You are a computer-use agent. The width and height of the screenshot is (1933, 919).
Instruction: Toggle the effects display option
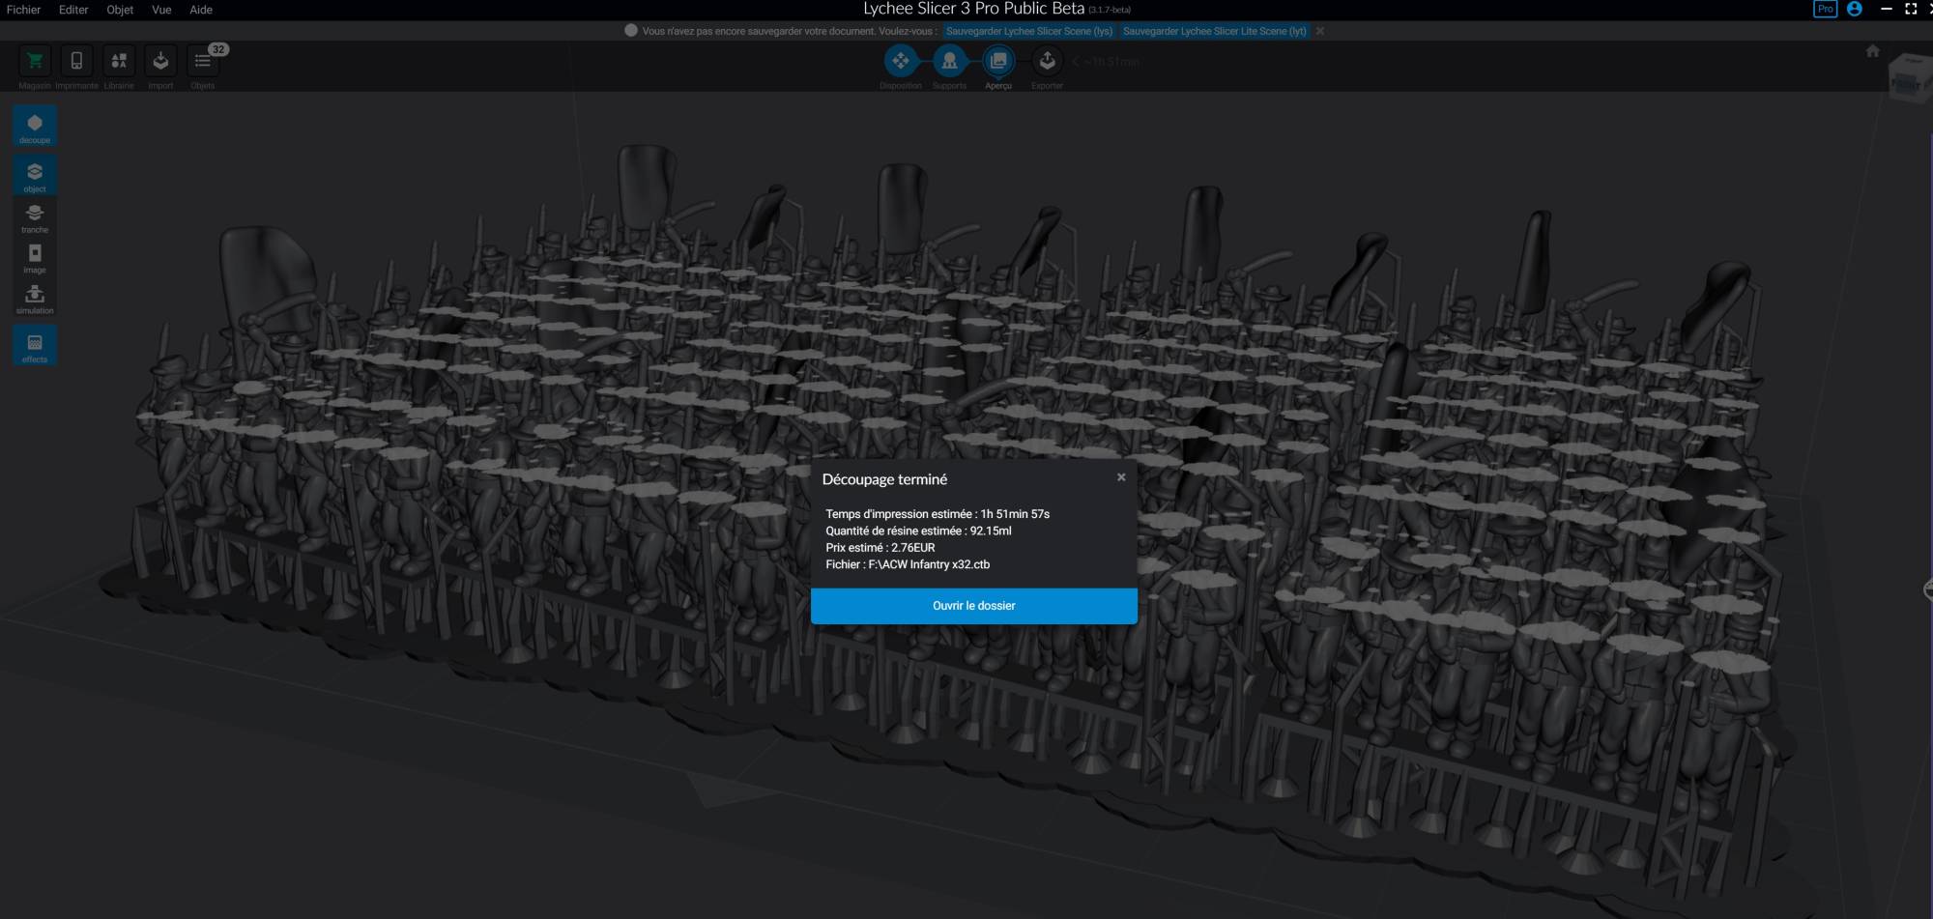point(35,346)
